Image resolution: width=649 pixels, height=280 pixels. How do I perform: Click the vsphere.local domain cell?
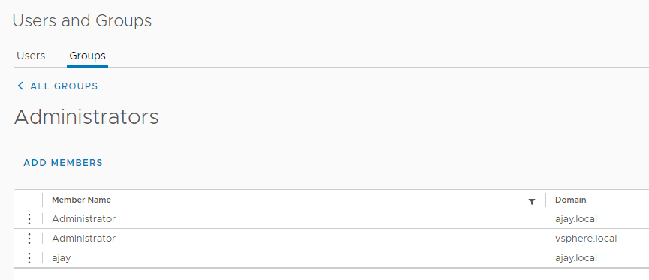tap(586, 239)
